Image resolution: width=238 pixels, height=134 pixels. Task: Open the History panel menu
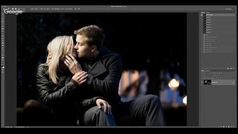click(236, 12)
